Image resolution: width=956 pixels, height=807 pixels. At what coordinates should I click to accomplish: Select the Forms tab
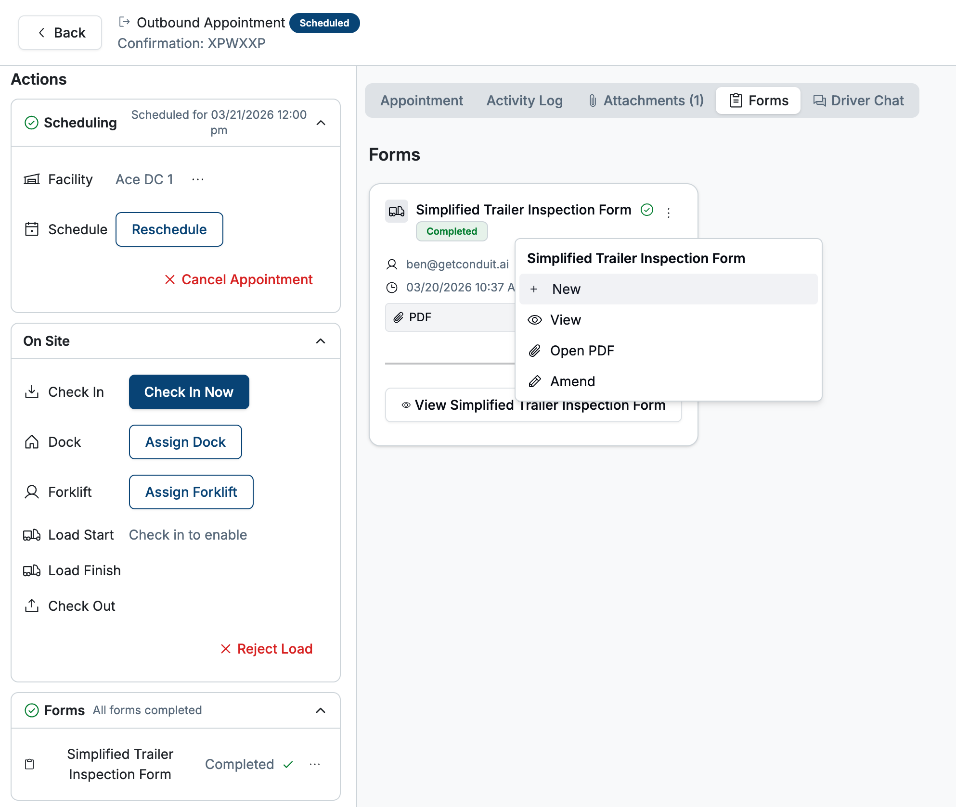tap(758, 101)
